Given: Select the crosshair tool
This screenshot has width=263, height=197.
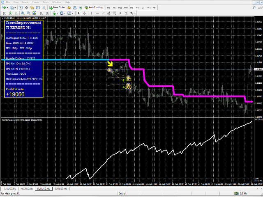Looking at the screenshot, I should 85,13.
